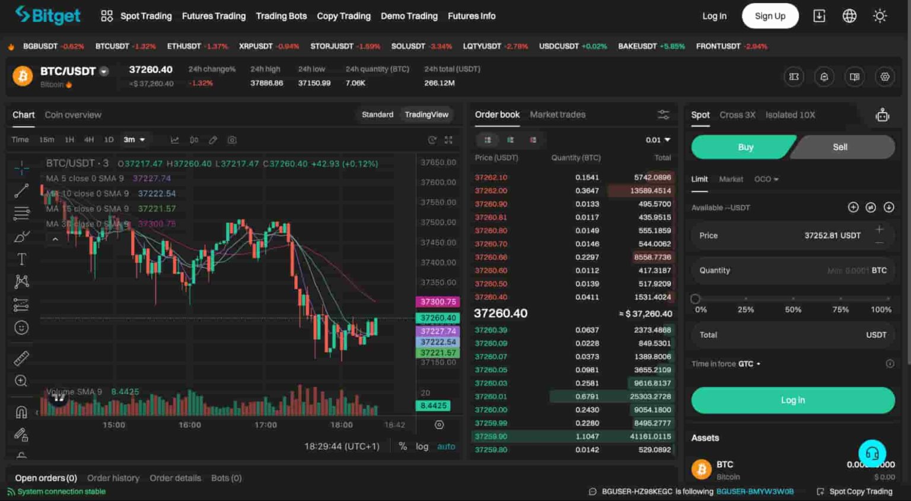Viewport: 911px width, 501px height.
Task: Click the camera snapshot icon on chart toolbar
Action: coord(232,140)
